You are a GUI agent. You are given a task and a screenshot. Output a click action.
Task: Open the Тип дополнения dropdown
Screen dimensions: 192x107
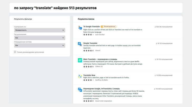click(x=40, y=38)
